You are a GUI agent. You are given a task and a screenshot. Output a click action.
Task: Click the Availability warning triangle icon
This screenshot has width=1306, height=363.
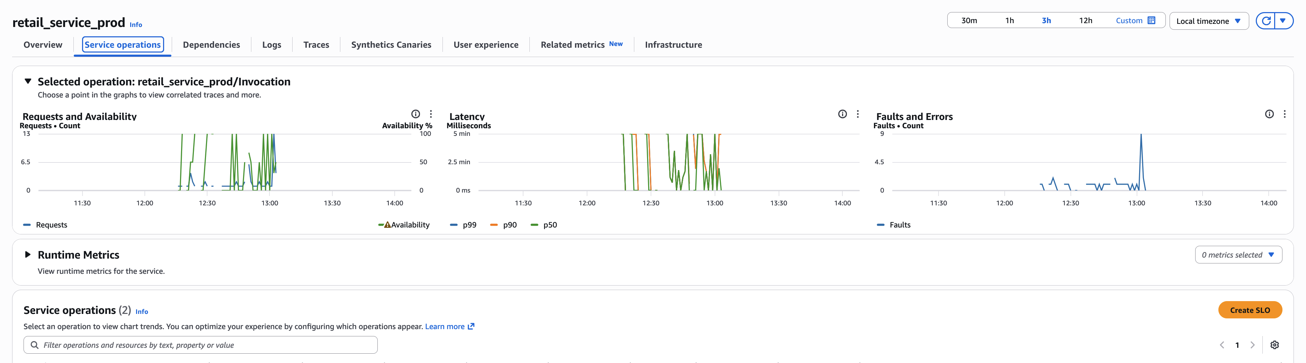pyautogui.click(x=387, y=225)
